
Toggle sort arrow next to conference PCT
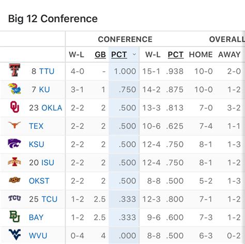134,54
